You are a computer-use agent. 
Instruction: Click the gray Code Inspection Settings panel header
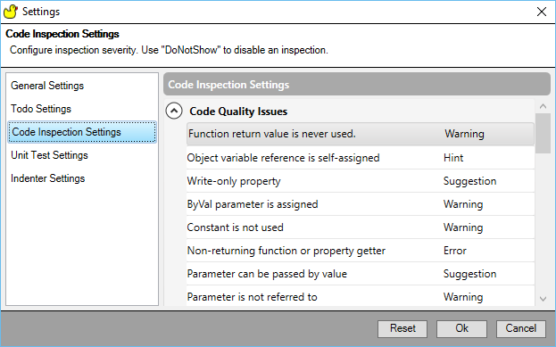coord(357,85)
